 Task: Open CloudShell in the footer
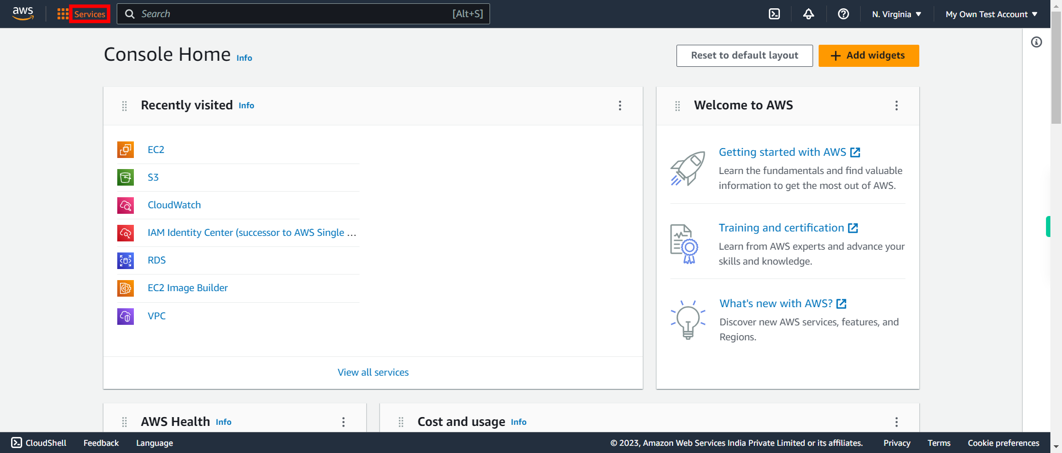click(39, 443)
